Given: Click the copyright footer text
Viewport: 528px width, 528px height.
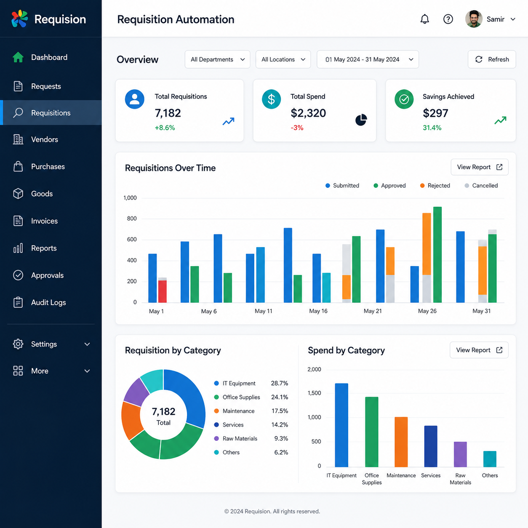Looking at the screenshot, I should [272, 511].
